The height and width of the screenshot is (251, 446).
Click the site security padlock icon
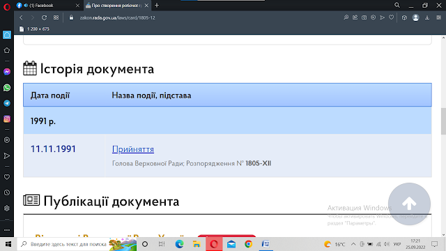pos(71,17)
